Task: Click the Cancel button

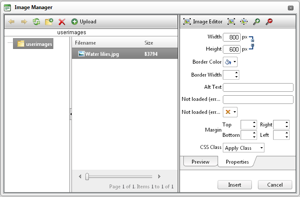Action: pyautogui.click(x=275, y=185)
